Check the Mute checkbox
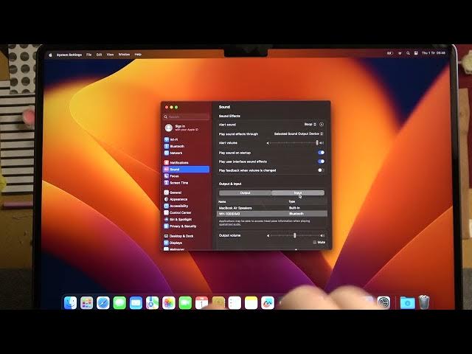 [315, 243]
